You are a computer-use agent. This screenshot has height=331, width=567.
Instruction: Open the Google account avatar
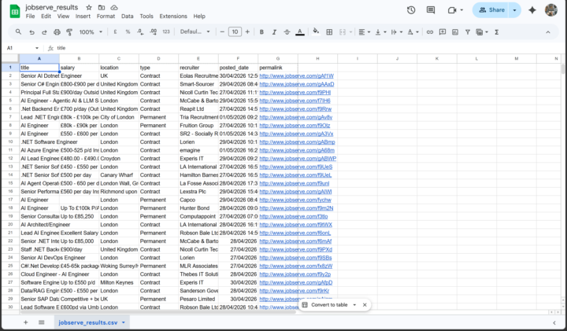551,10
